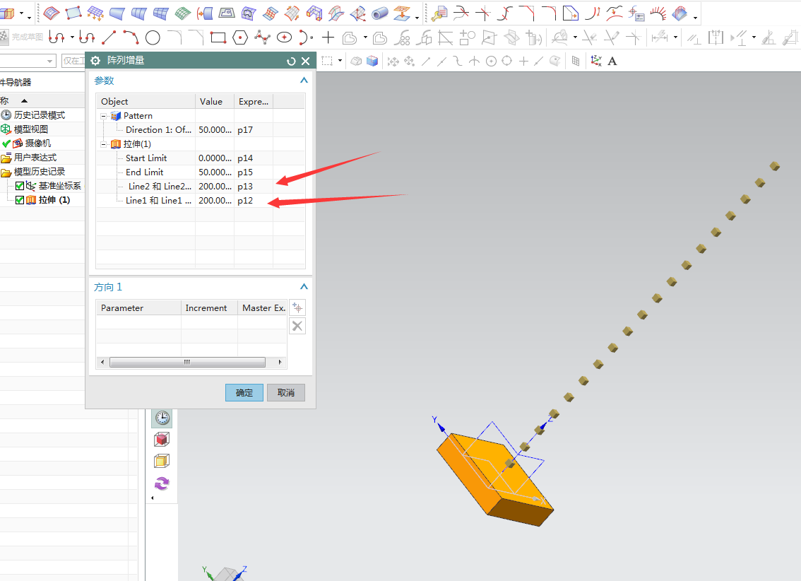Collapse the 参数 section
The width and height of the screenshot is (801, 581).
point(304,81)
